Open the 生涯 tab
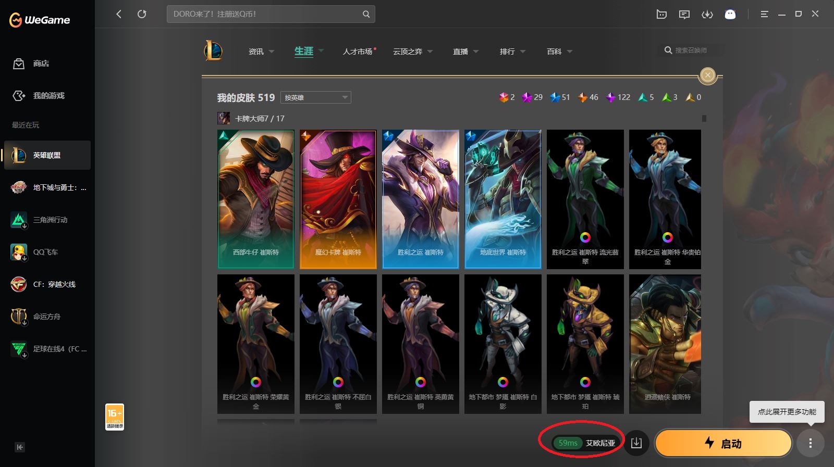Viewport: 834px width, 467px height. point(304,51)
